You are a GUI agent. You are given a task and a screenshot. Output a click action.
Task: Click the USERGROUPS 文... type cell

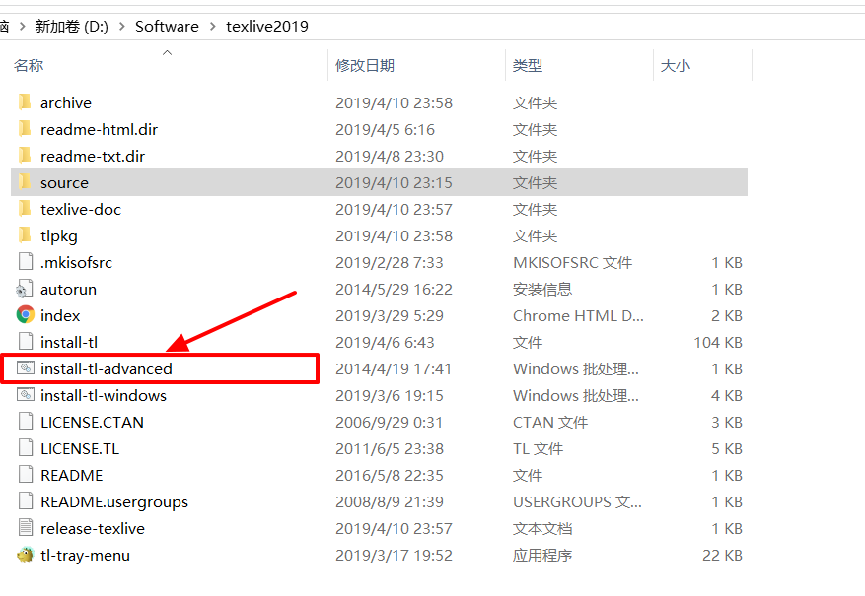577,501
